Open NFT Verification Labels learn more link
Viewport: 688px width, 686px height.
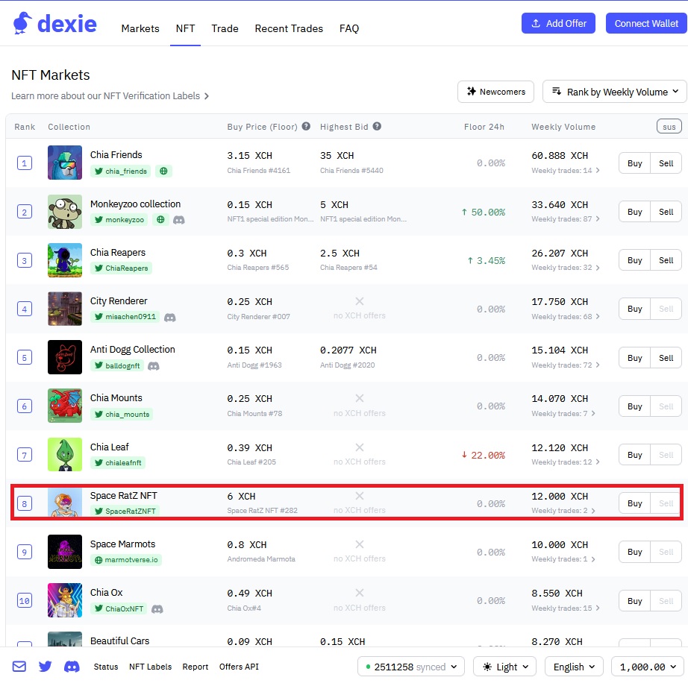110,96
